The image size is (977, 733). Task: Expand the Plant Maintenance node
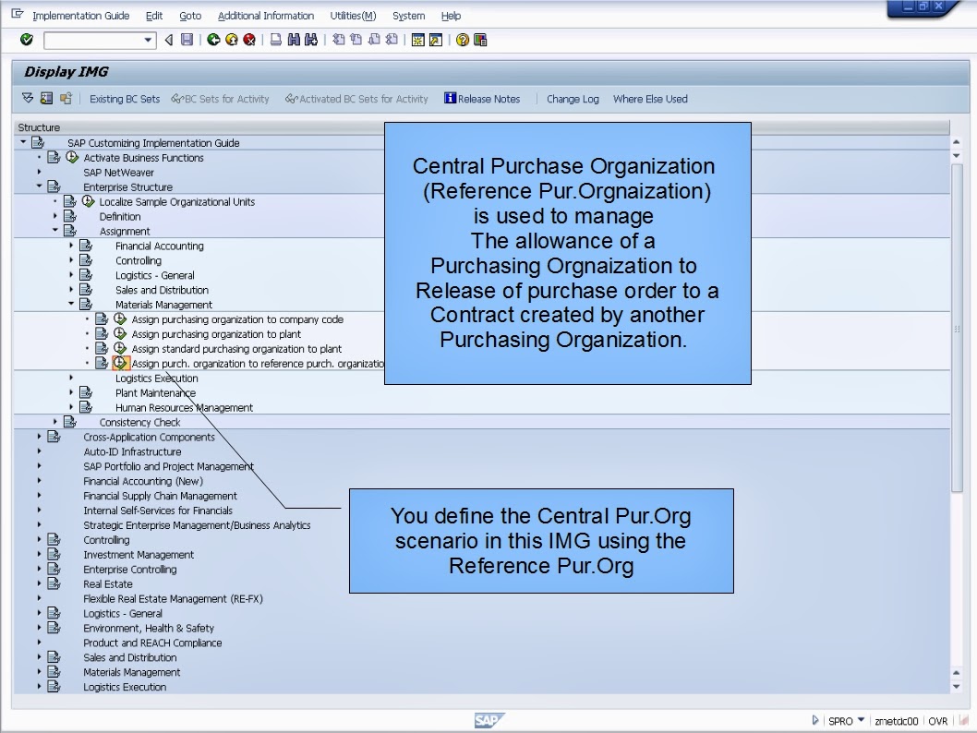pyautogui.click(x=71, y=392)
